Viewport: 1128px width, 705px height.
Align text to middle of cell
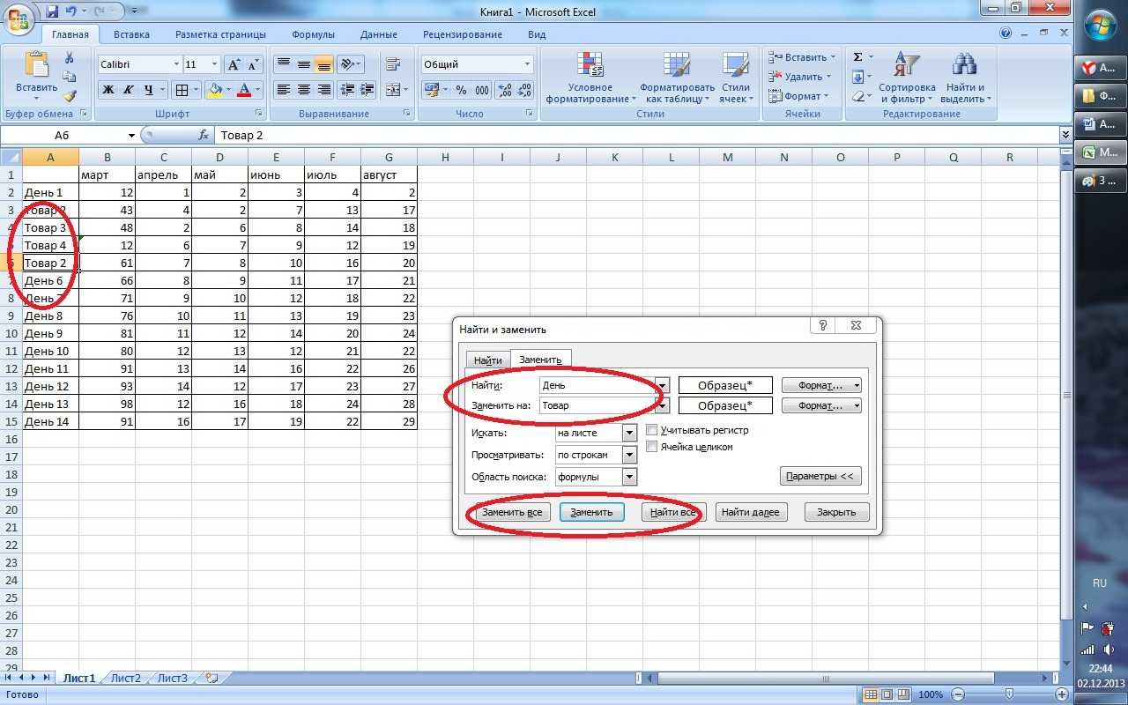pyautogui.click(x=303, y=64)
